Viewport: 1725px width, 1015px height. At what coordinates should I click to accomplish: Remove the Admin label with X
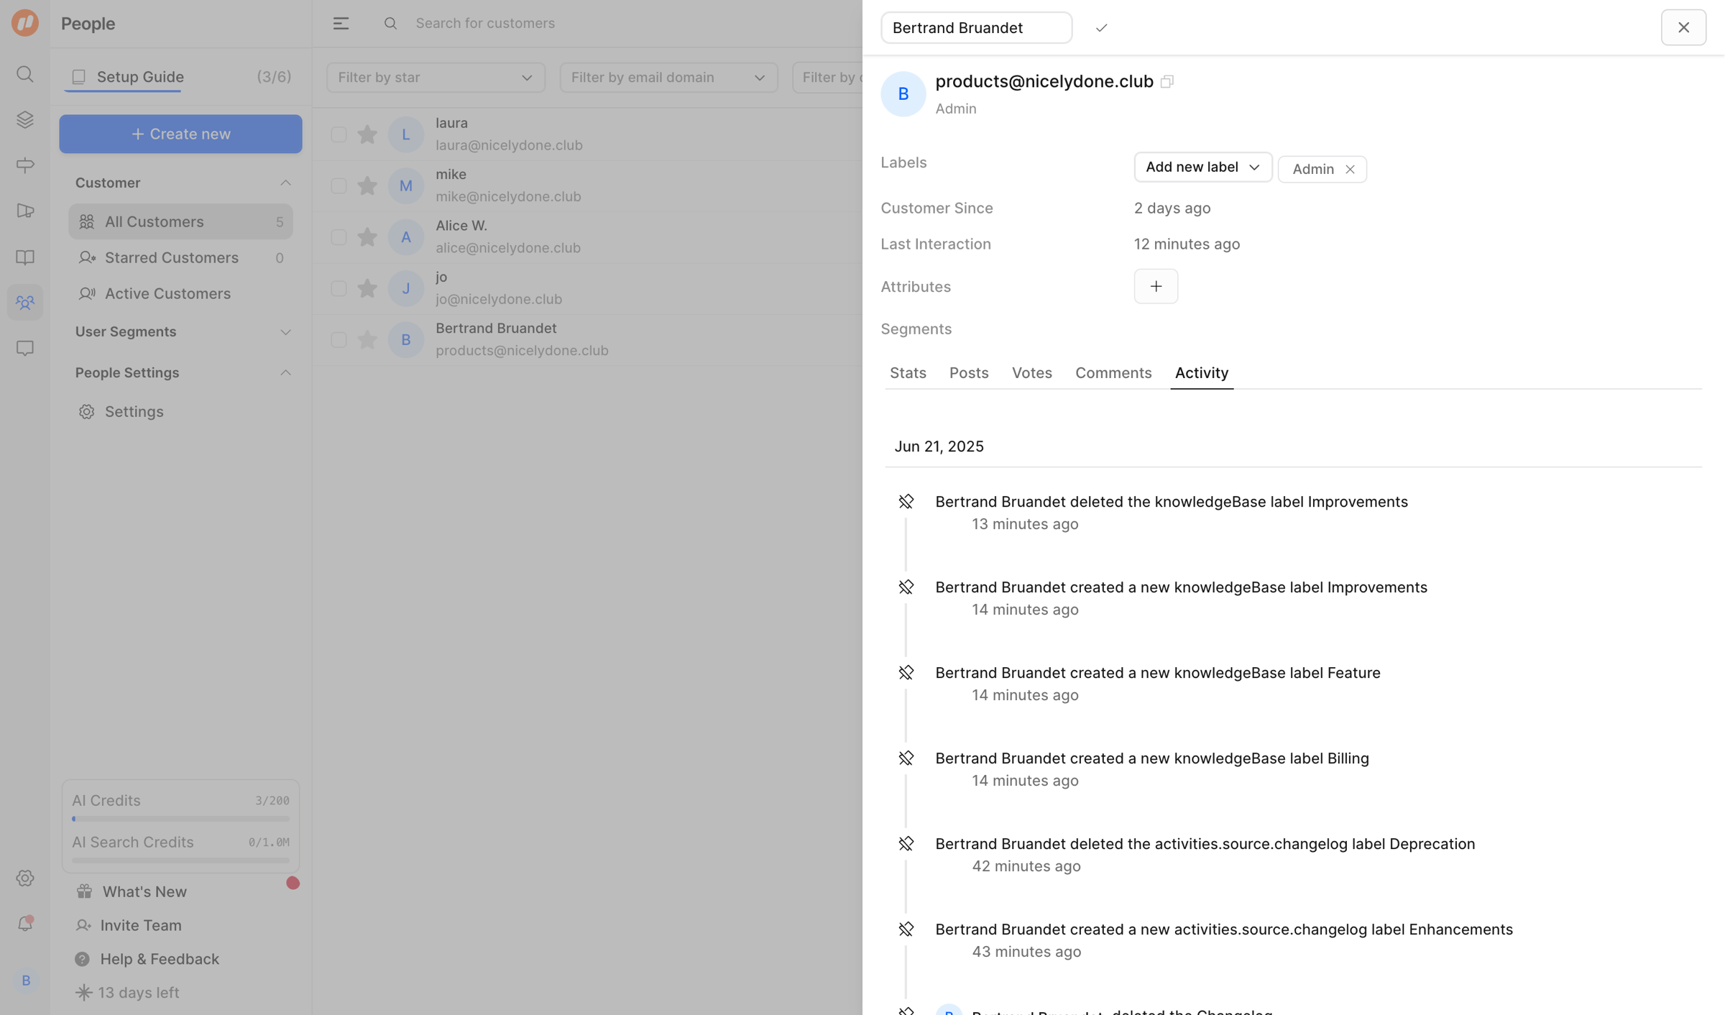click(x=1350, y=169)
